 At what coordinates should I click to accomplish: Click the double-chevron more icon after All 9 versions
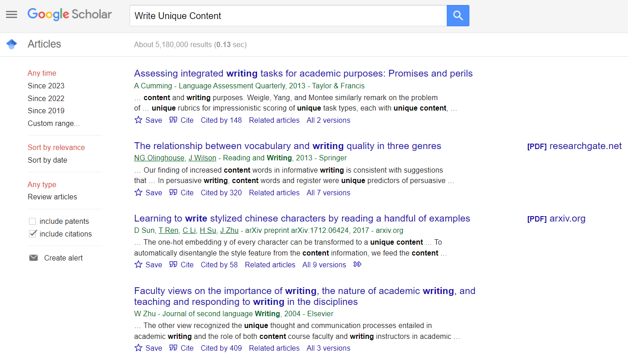tap(357, 265)
